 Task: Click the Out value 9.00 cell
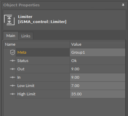[x=98, y=69]
